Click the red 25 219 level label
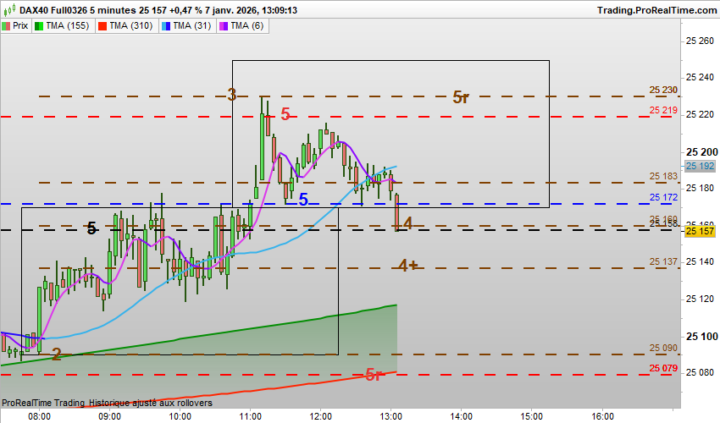The image size is (720, 423). click(x=663, y=110)
